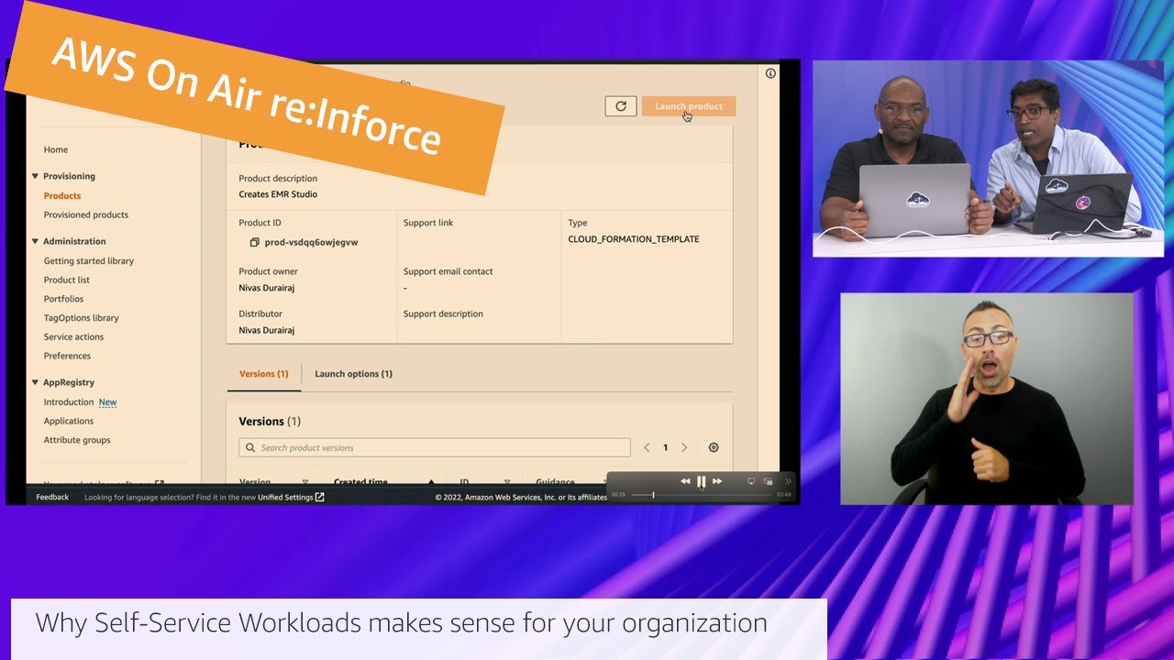
Task: Open Applications in sidebar
Action: (69, 421)
